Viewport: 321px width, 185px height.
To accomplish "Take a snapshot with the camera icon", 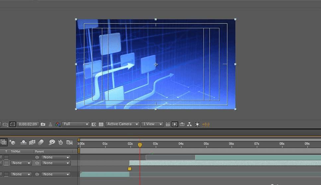I will point(43,124).
